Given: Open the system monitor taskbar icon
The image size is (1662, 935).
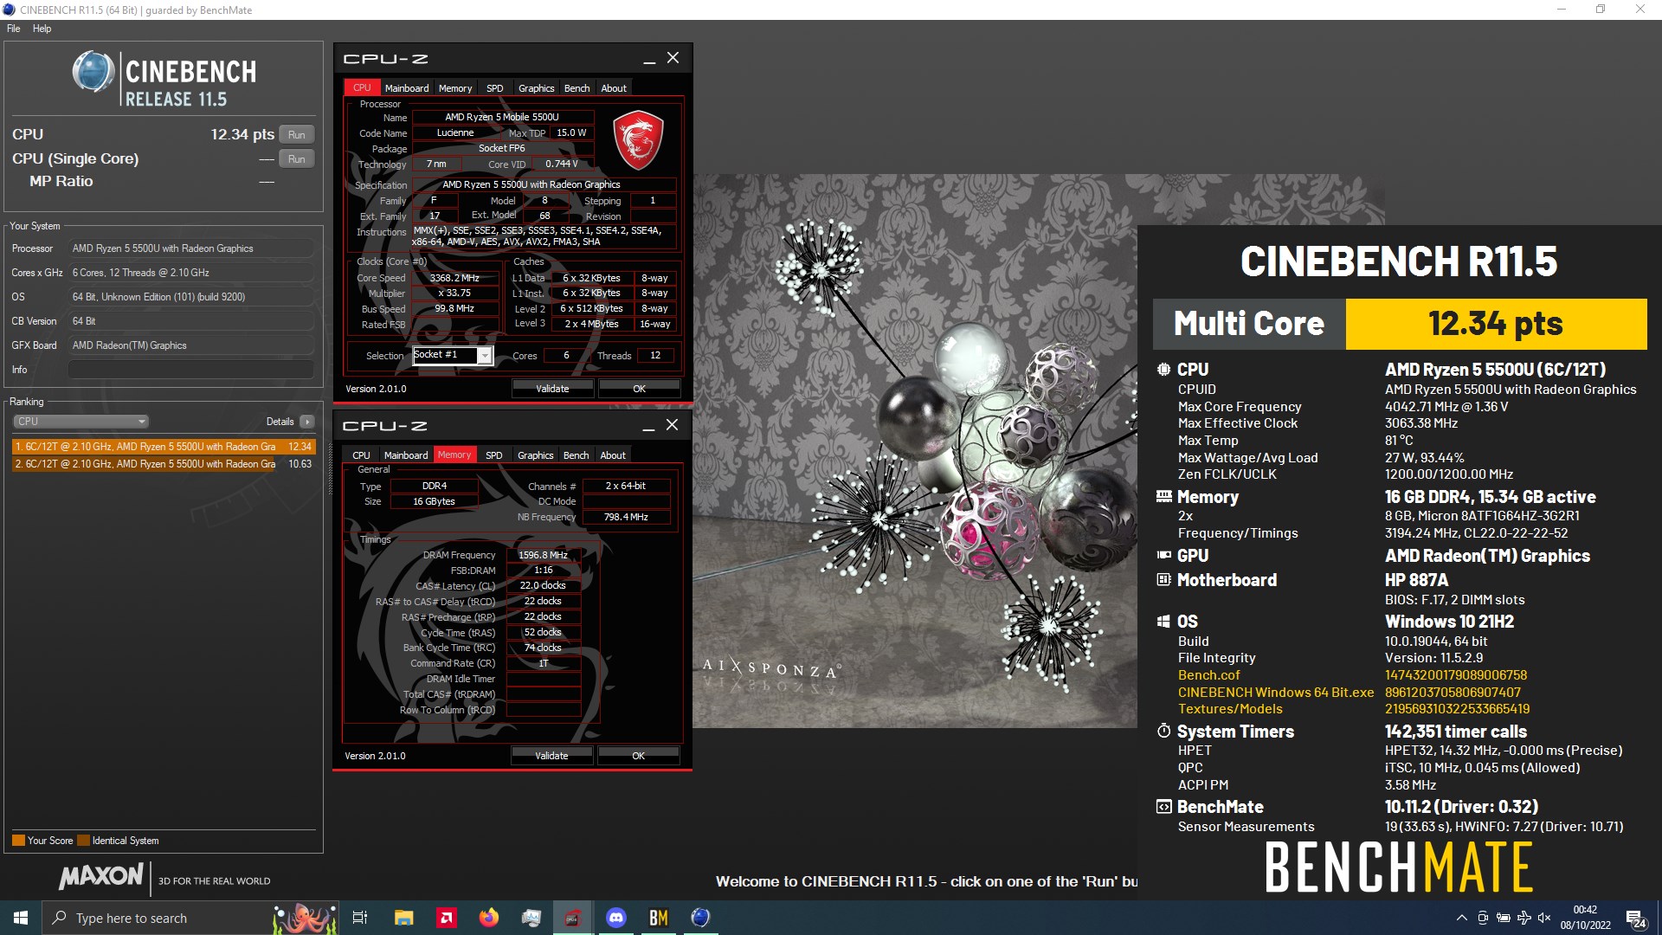Looking at the screenshot, I should (x=531, y=918).
